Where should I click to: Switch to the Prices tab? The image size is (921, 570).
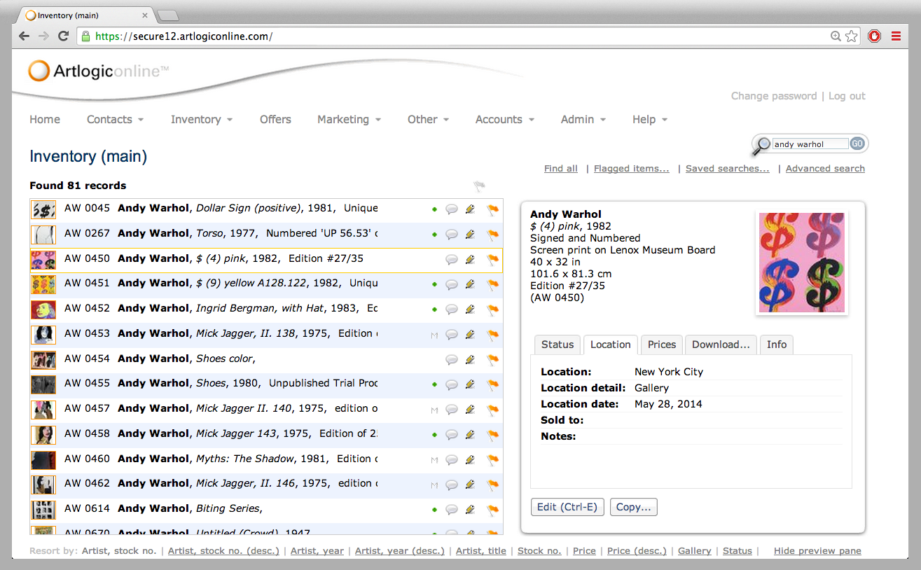click(x=662, y=345)
